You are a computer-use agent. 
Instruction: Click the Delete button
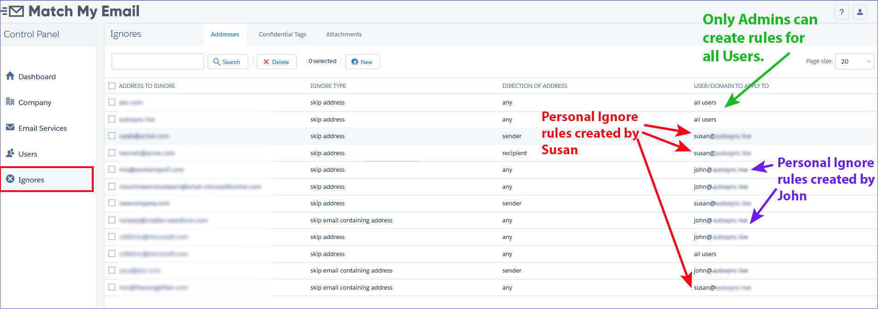(276, 62)
